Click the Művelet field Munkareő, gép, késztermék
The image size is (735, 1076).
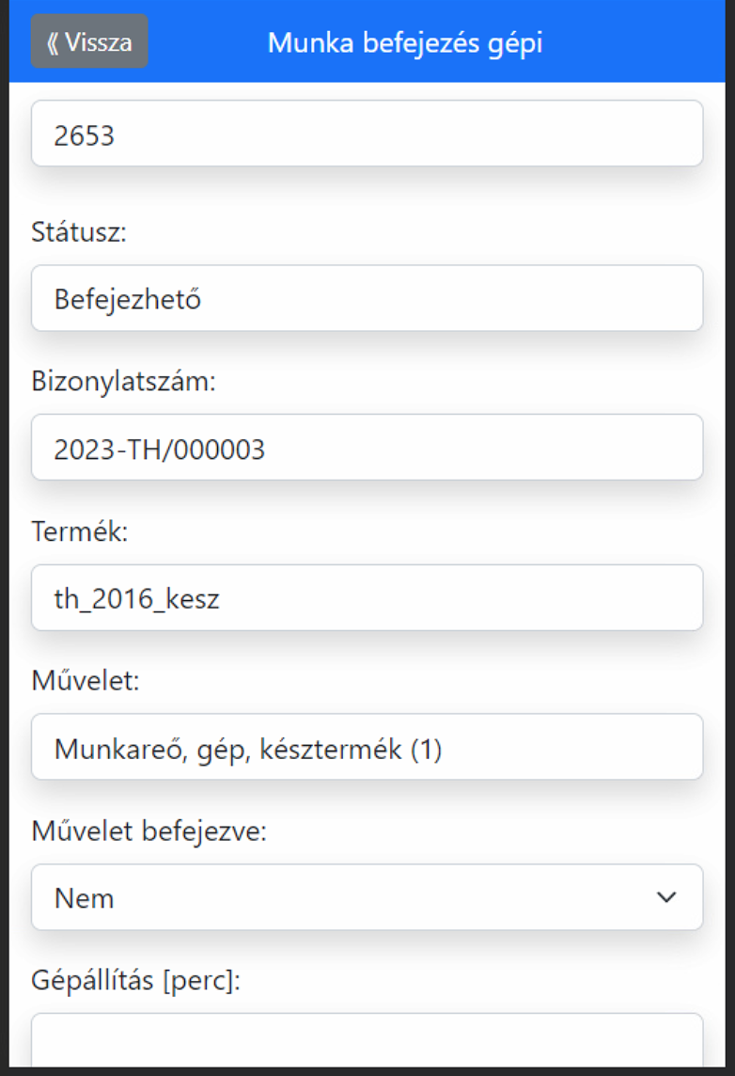[x=367, y=747]
